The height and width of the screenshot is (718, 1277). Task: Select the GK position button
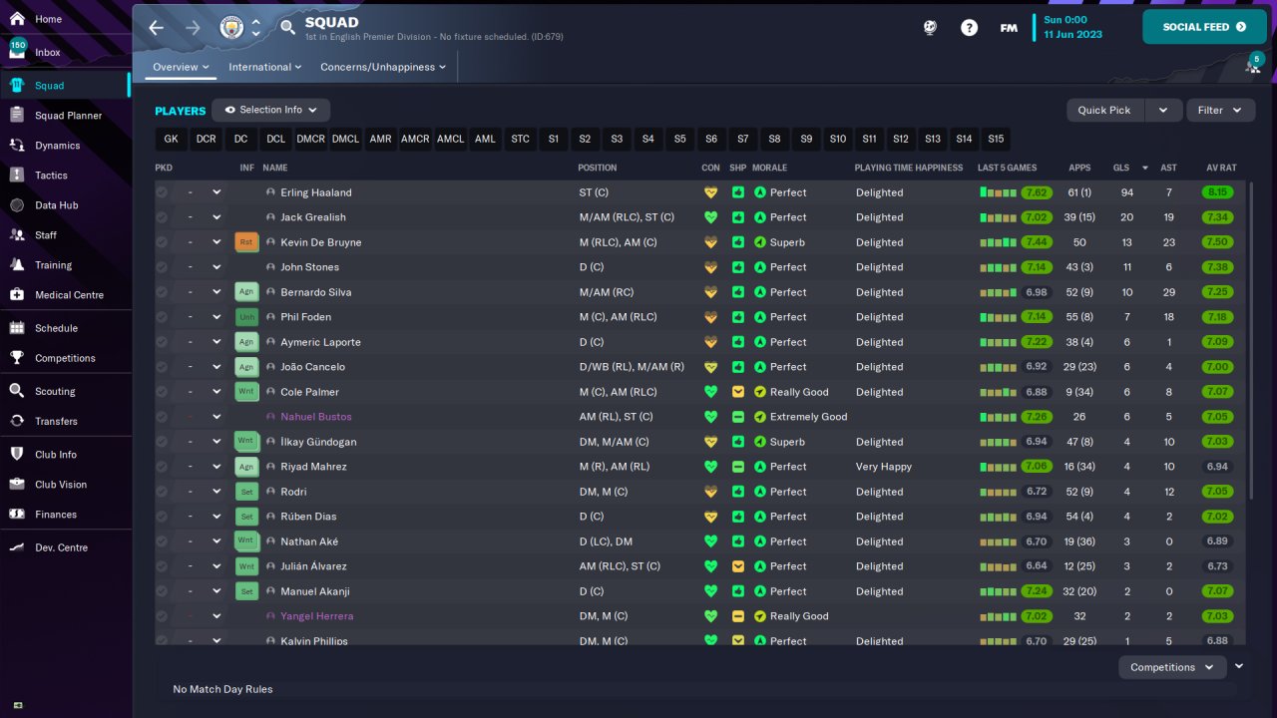pos(171,140)
